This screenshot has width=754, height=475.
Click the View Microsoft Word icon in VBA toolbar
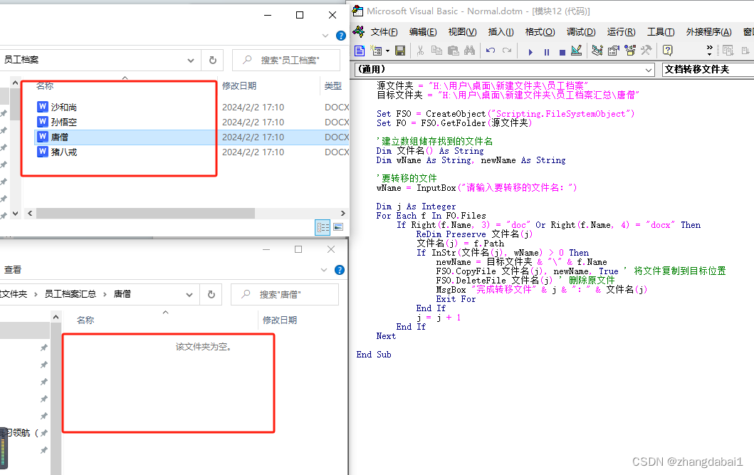(360, 51)
